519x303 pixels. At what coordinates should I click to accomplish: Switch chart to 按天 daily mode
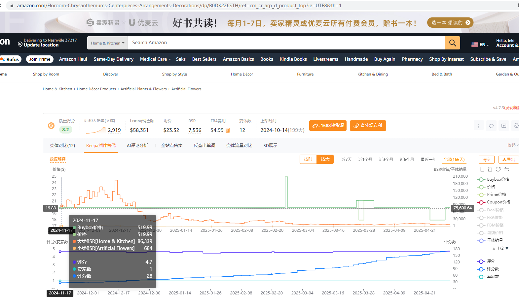click(325, 159)
